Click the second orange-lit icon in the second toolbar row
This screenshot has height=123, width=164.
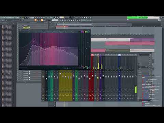click(42, 20)
